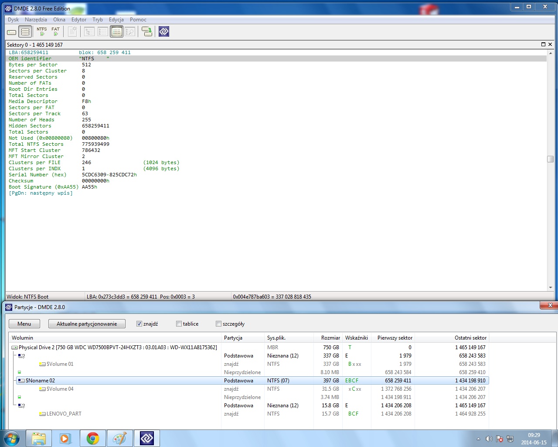Open the search-in-list toolbar icon

click(x=130, y=31)
